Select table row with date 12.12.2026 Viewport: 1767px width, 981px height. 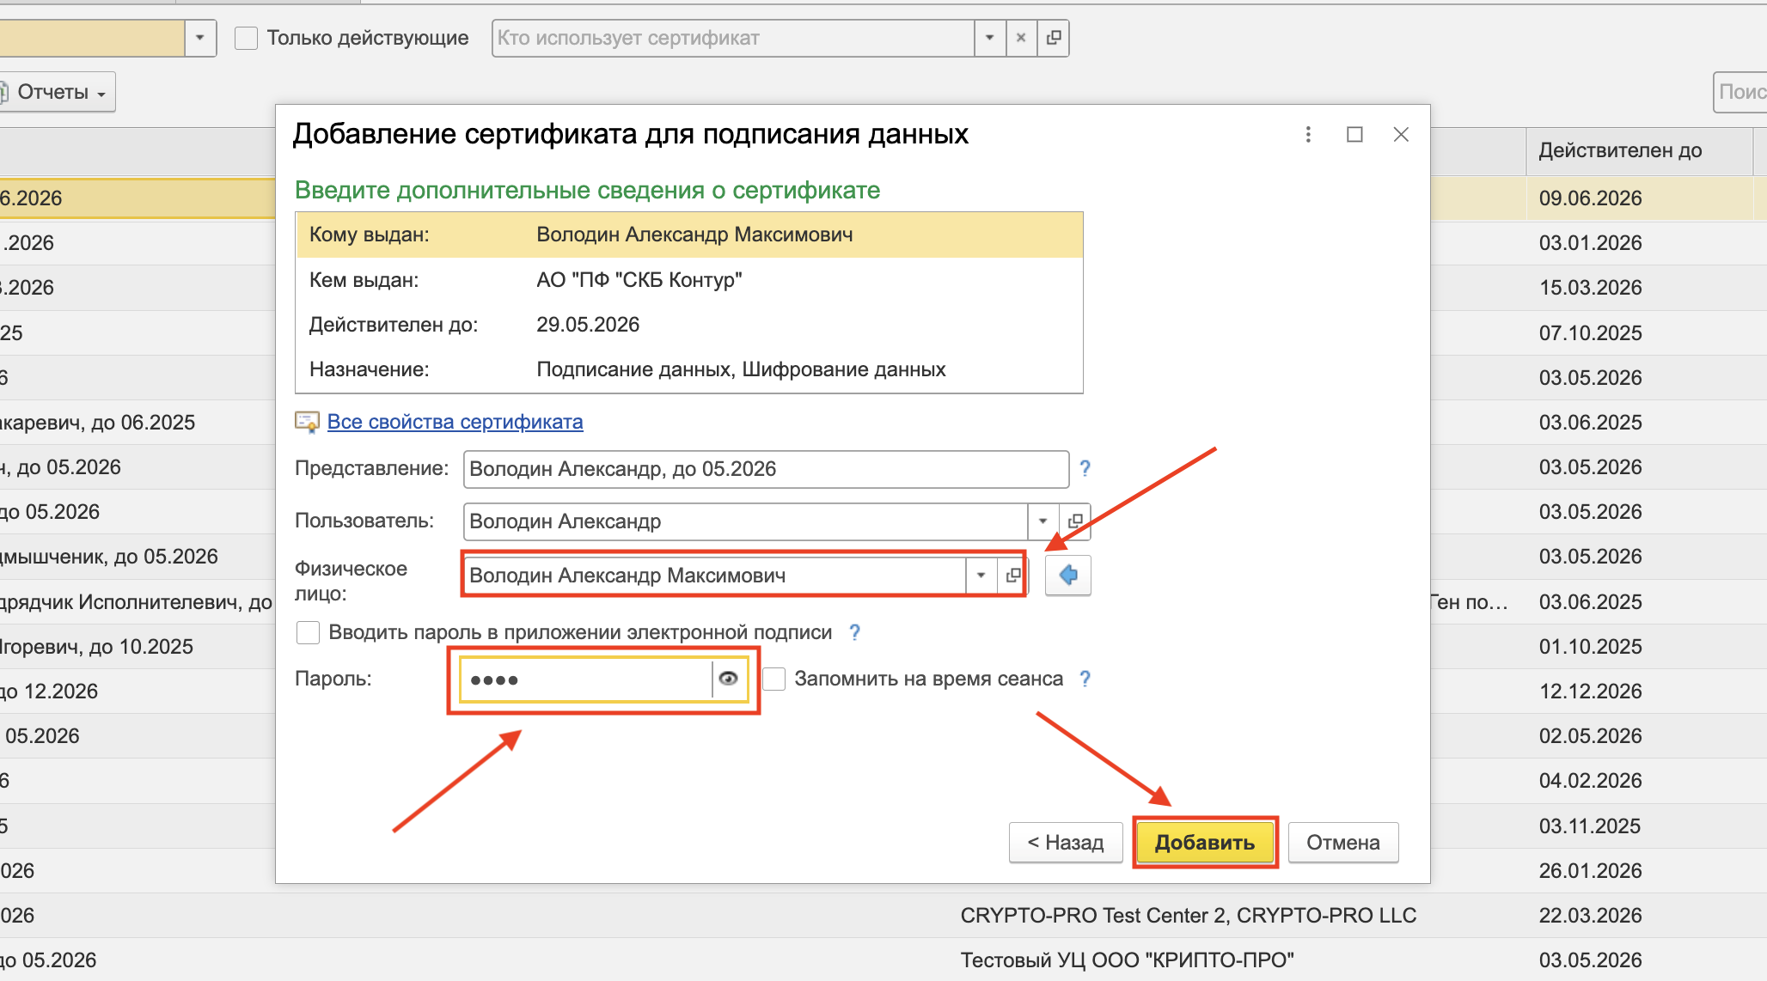[x=1590, y=691]
